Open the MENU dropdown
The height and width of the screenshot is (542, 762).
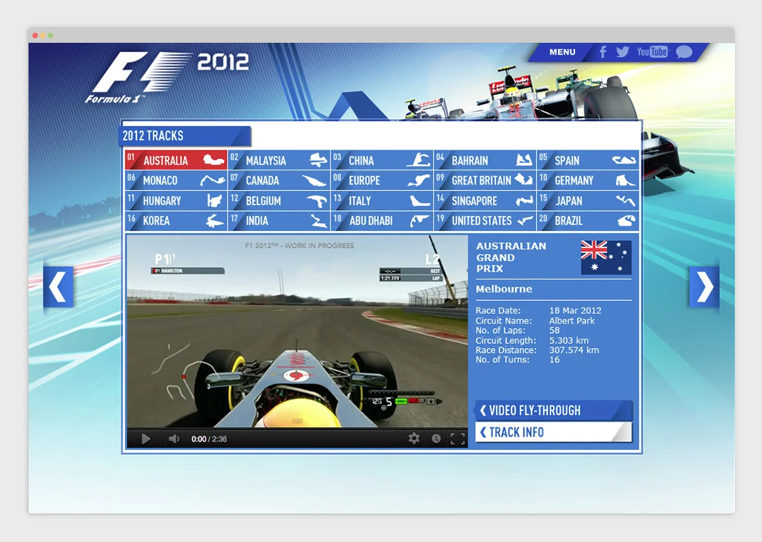click(x=562, y=52)
